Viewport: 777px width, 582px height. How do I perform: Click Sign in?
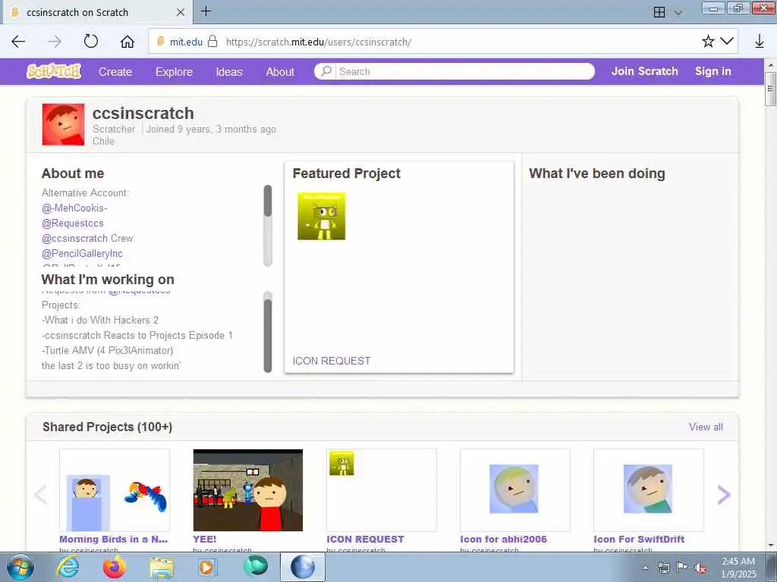(713, 71)
